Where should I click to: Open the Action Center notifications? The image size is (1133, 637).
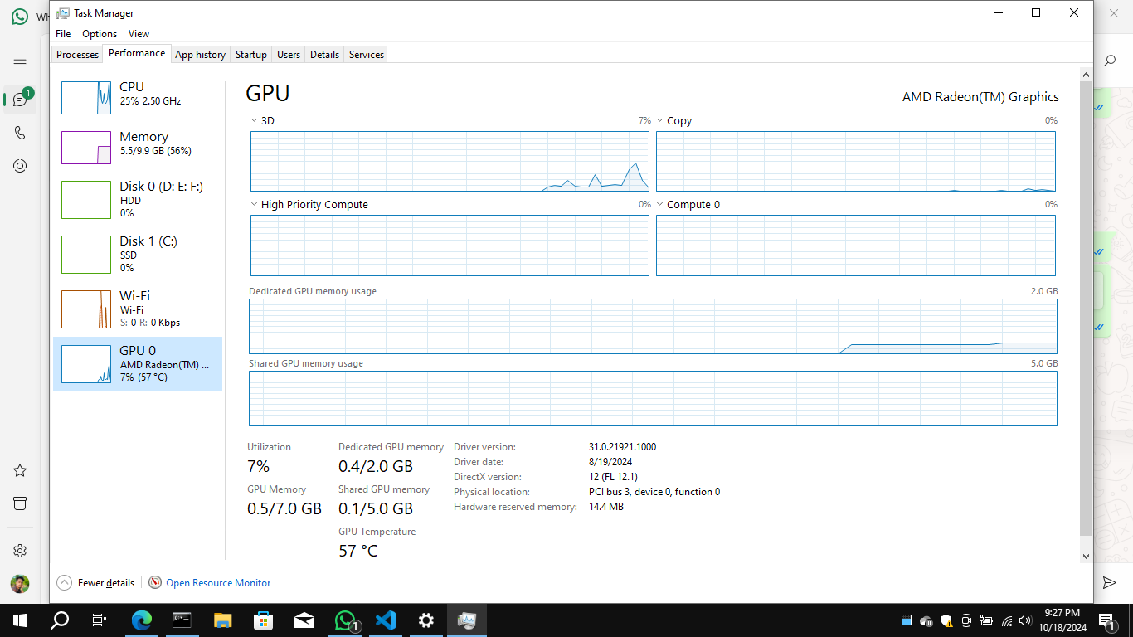[x=1106, y=620]
